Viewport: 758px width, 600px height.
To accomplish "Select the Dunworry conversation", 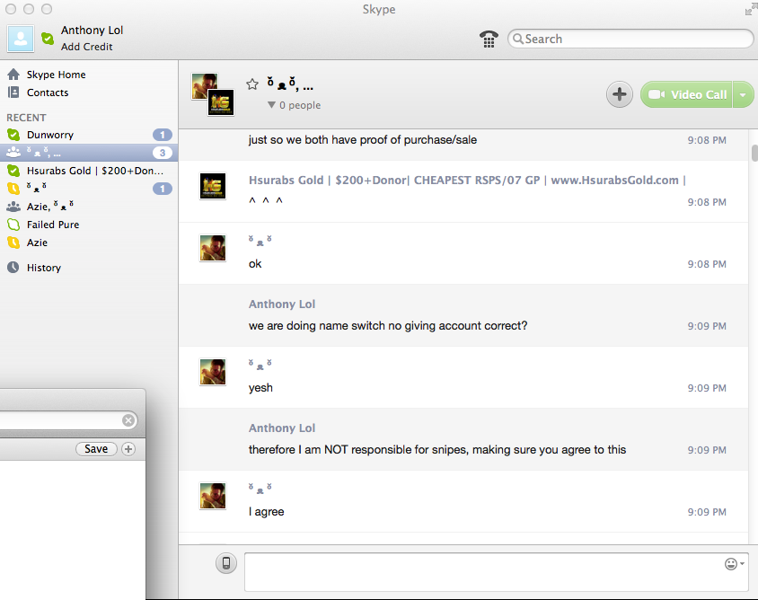I will point(89,135).
